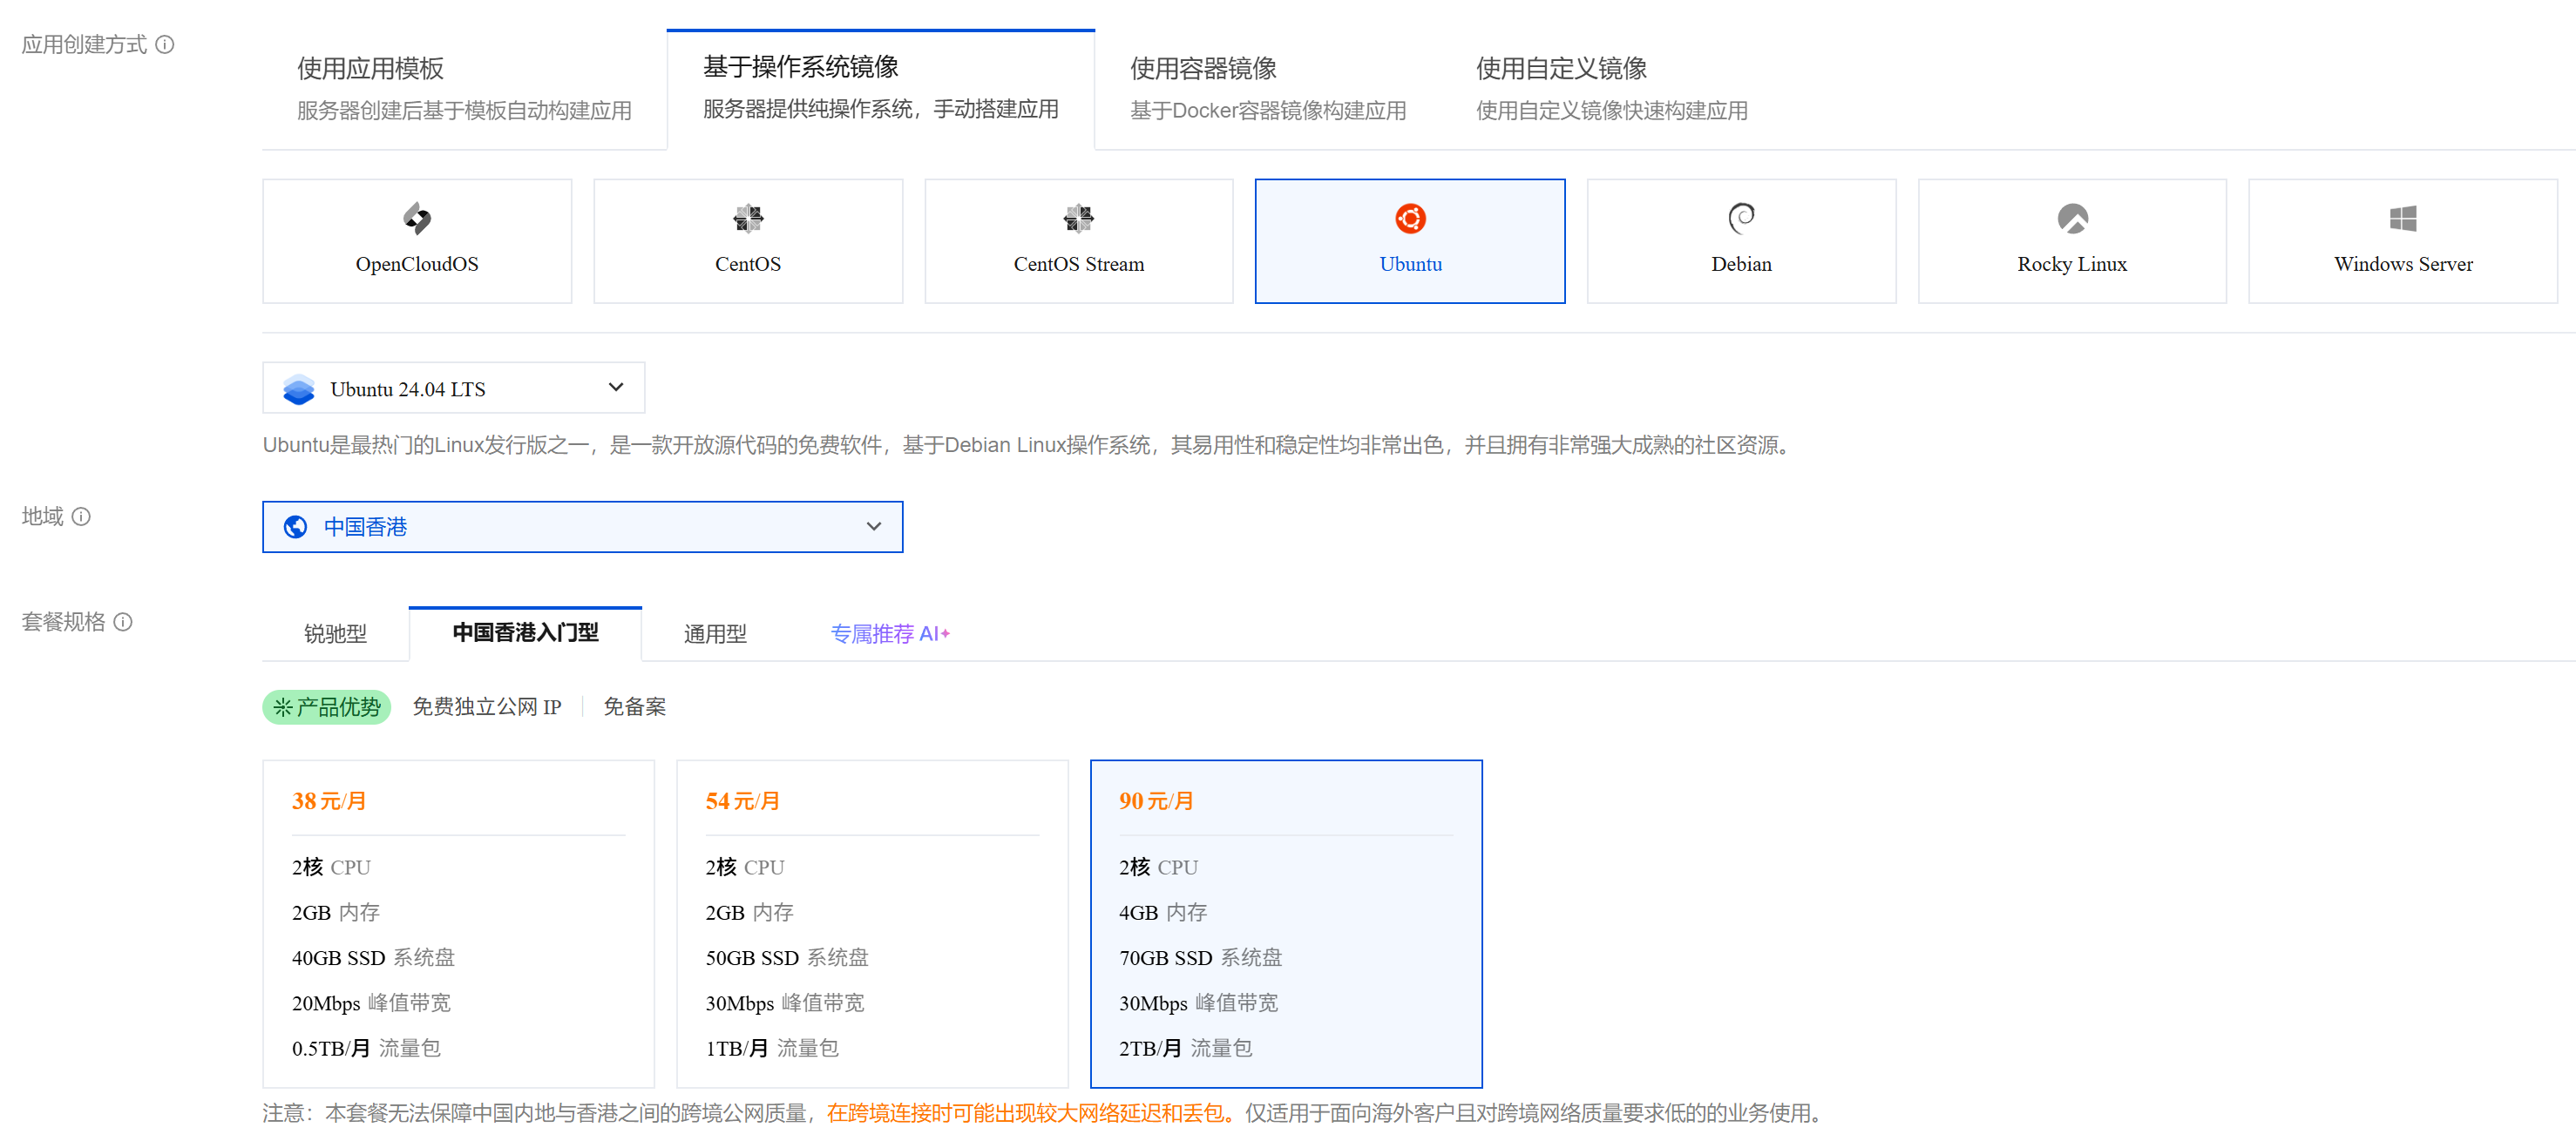Viewport: 2576px width, 1141px height.
Task: Select the 54 元/月 plan card
Action: [872, 923]
